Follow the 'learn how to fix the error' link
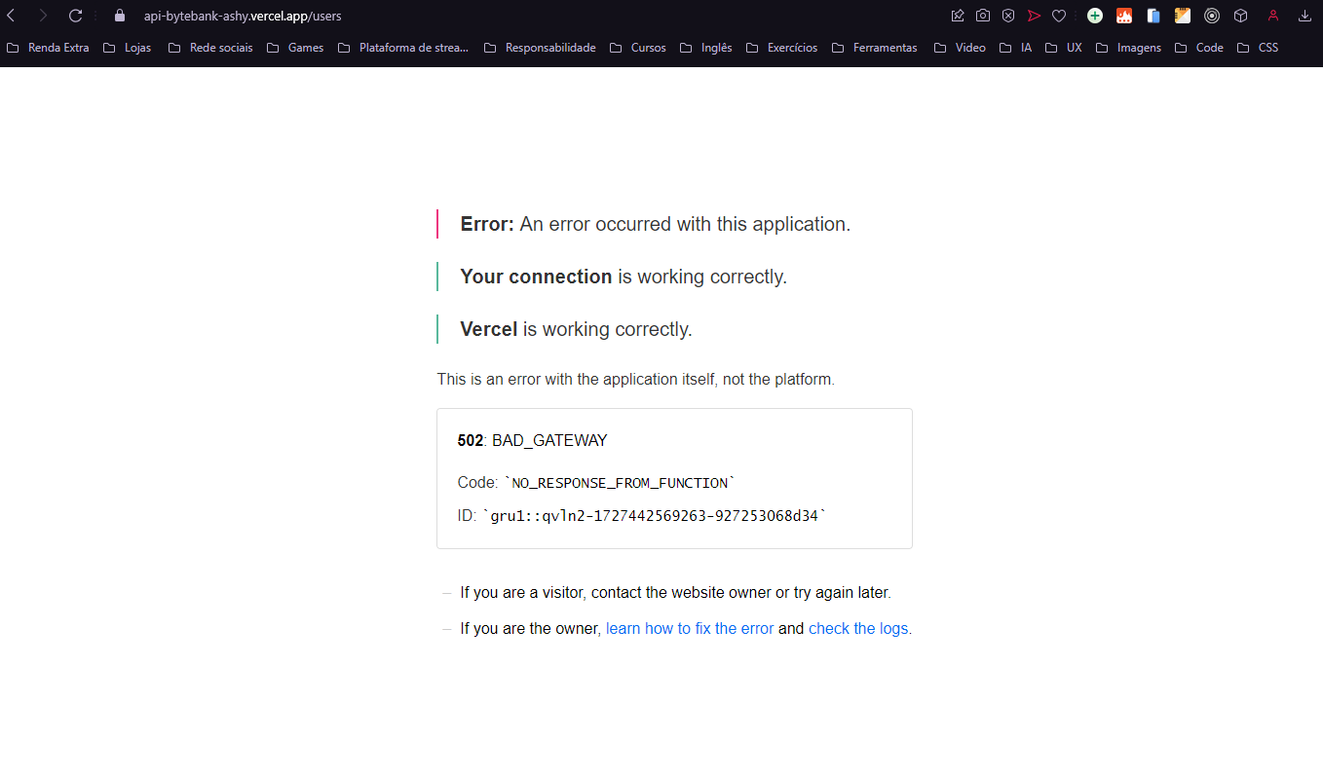 (690, 629)
